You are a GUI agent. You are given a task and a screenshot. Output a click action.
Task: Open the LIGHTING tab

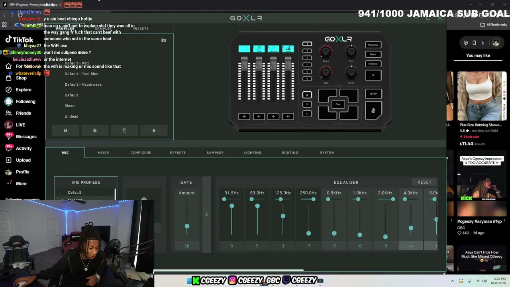pos(253,153)
